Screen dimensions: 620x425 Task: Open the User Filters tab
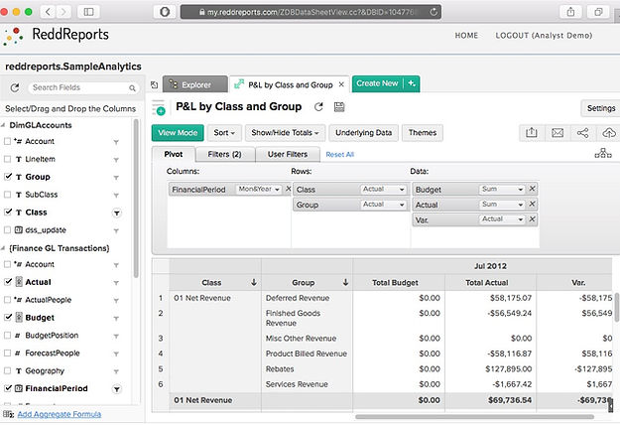pos(288,154)
